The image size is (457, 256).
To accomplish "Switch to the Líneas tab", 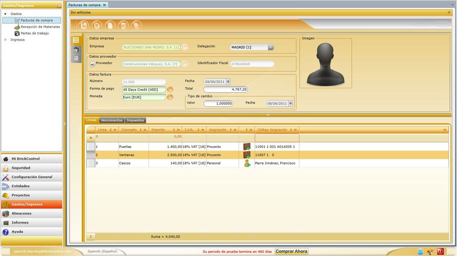I will click(x=91, y=120).
